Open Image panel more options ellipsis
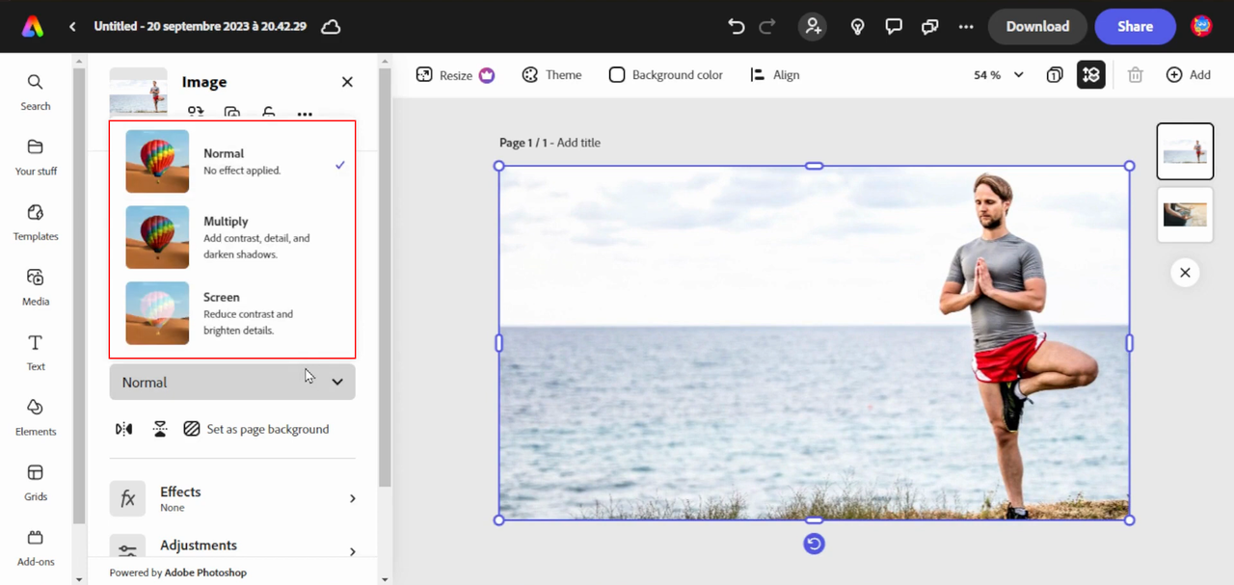The width and height of the screenshot is (1234, 585). (305, 114)
